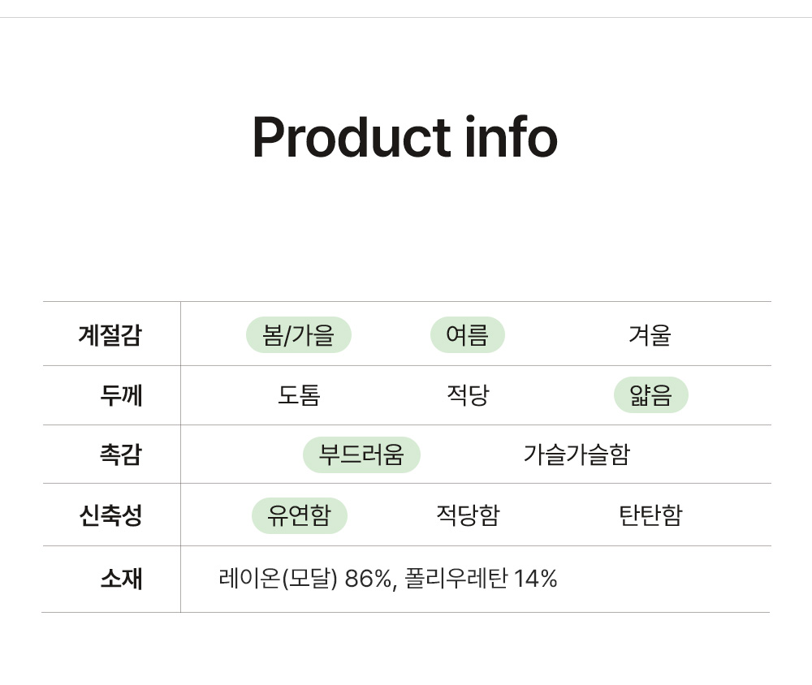Choose the 도톰 thickness option
The image size is (812, 685).
[299, 395]
